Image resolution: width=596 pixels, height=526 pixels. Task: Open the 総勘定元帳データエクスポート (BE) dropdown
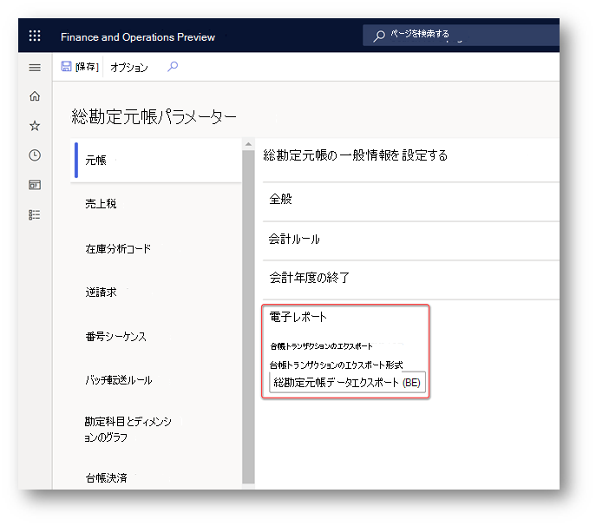tap(347, 382)
